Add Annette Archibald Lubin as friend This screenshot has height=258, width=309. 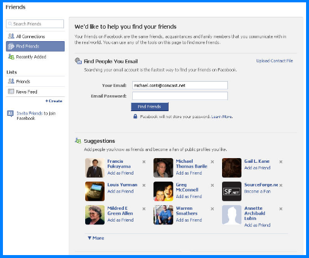[x=257, y=225]
